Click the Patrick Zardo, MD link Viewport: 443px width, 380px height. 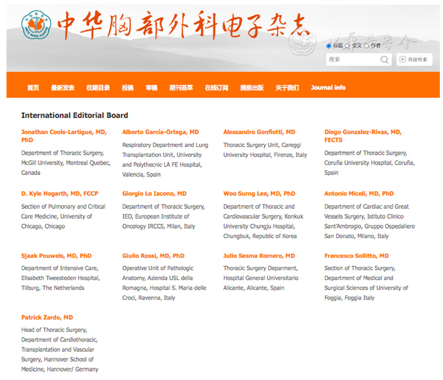[47, 317]
